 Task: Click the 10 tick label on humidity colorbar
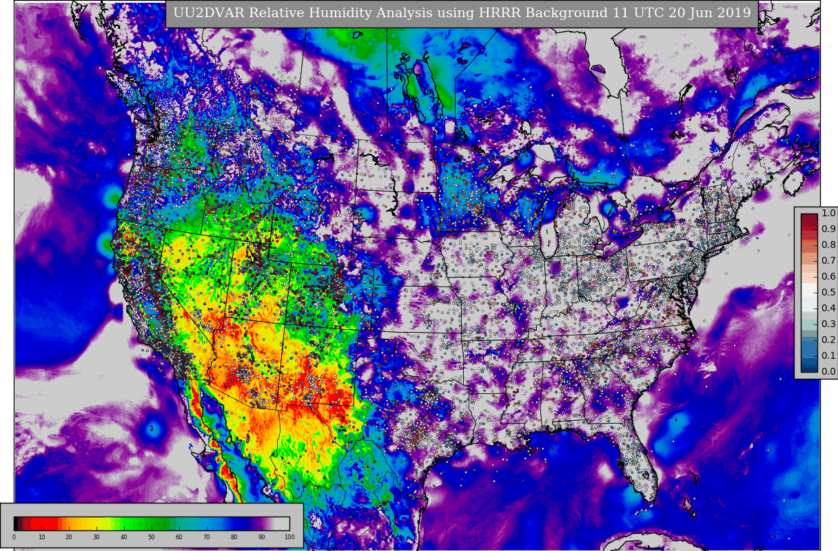pos(41,537)
